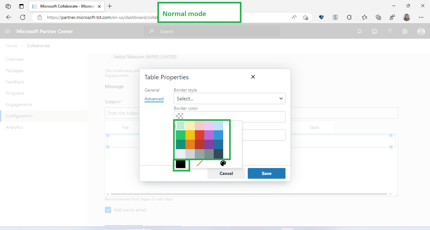The width and height of the screenshot is (430, 230).
Task: Open the Border style Select dropdown
Action: tap(229, 98)
